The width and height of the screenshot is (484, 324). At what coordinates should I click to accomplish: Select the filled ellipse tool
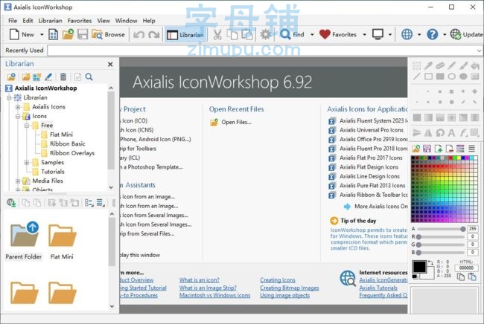pyautogui.click(x=463, y=77)
